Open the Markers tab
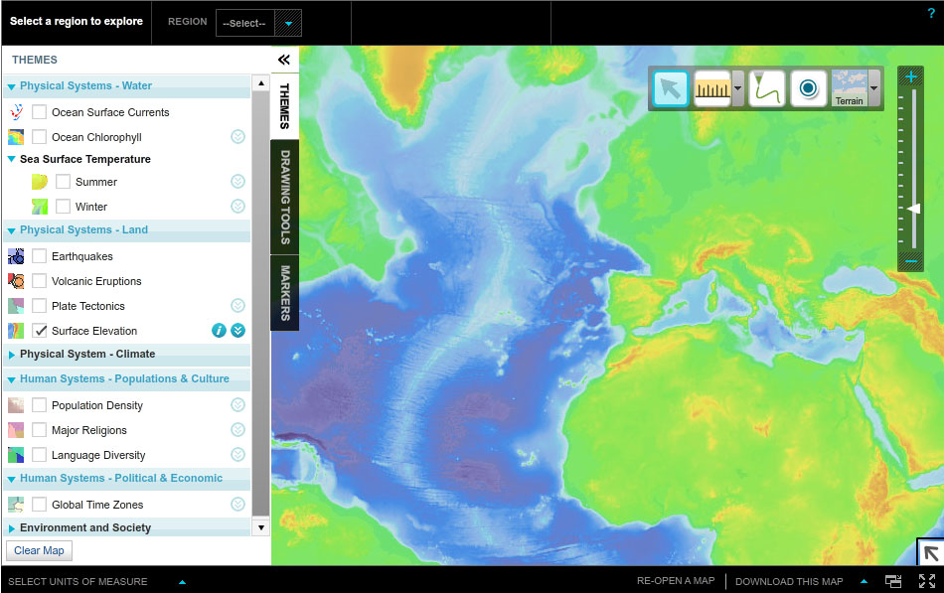 284,293
